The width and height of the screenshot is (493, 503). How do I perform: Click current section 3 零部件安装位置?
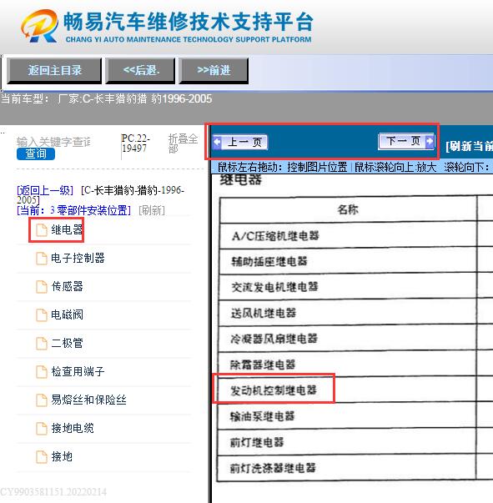(x=73, y=210)
